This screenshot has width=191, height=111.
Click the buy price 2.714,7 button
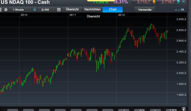click(168, 2)
